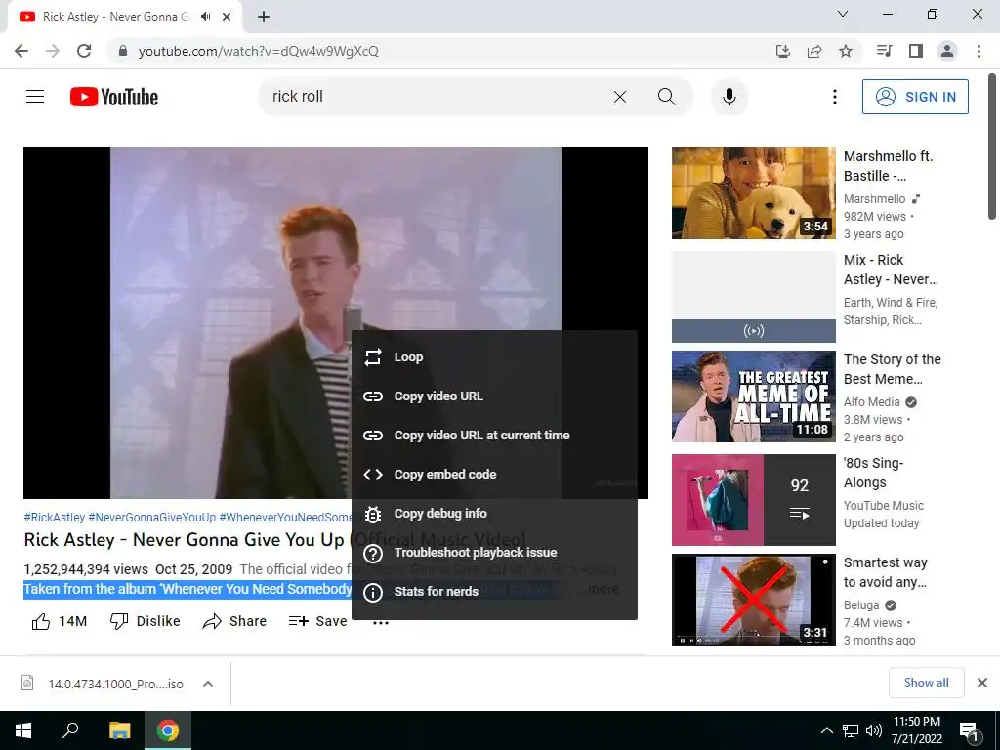Select Copy video URL
This screenshot has height=750, width=1000.
(494, 396)
